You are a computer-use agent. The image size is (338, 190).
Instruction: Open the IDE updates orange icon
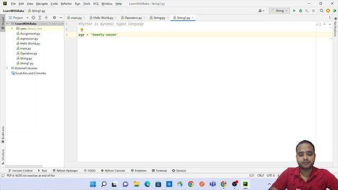328,11
